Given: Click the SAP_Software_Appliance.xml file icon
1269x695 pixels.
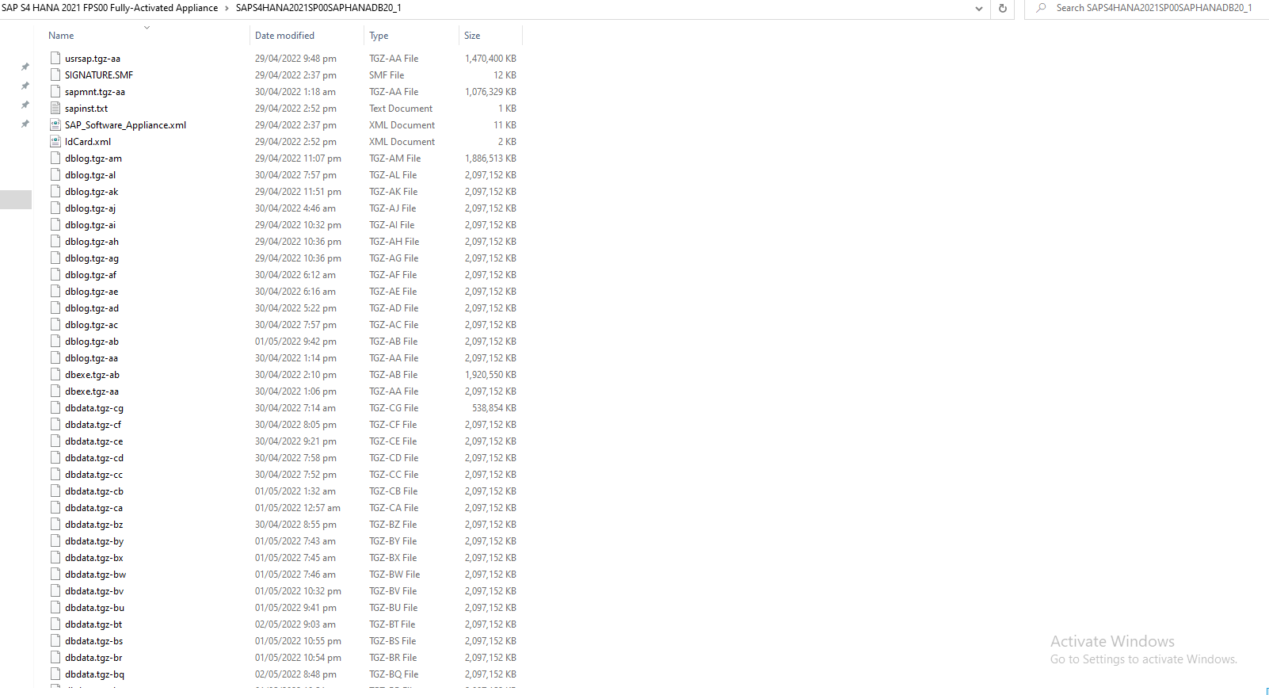Looking at the screenshot, I should (x=55, y=124).
